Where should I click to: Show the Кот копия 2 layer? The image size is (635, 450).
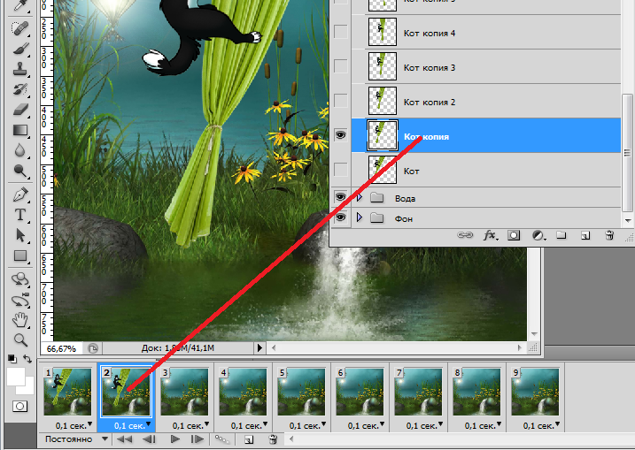tap(341, 100)
